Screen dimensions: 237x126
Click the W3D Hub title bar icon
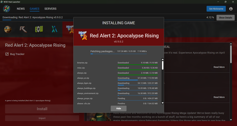point(1,2)
